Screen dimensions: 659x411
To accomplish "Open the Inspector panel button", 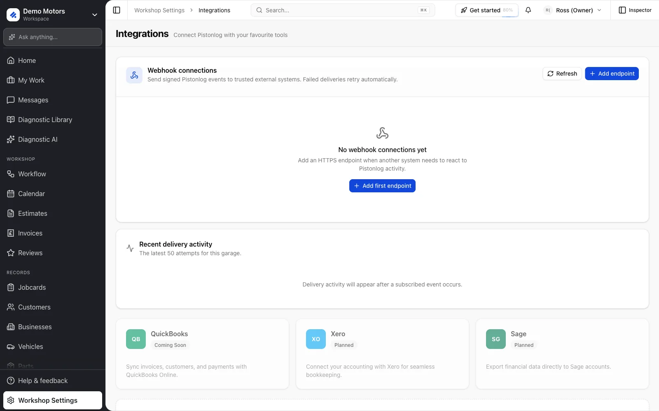I will click(635, 10).
